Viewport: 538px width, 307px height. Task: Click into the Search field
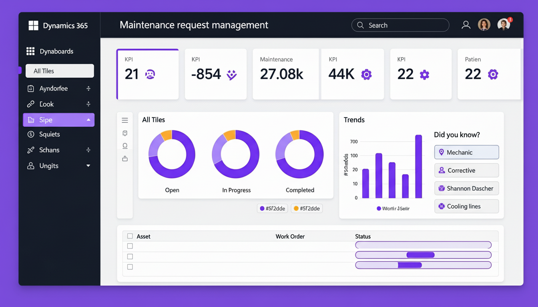click(404, 25)
